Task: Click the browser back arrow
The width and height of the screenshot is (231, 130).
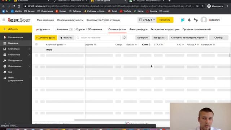Action: coord(4,6)
